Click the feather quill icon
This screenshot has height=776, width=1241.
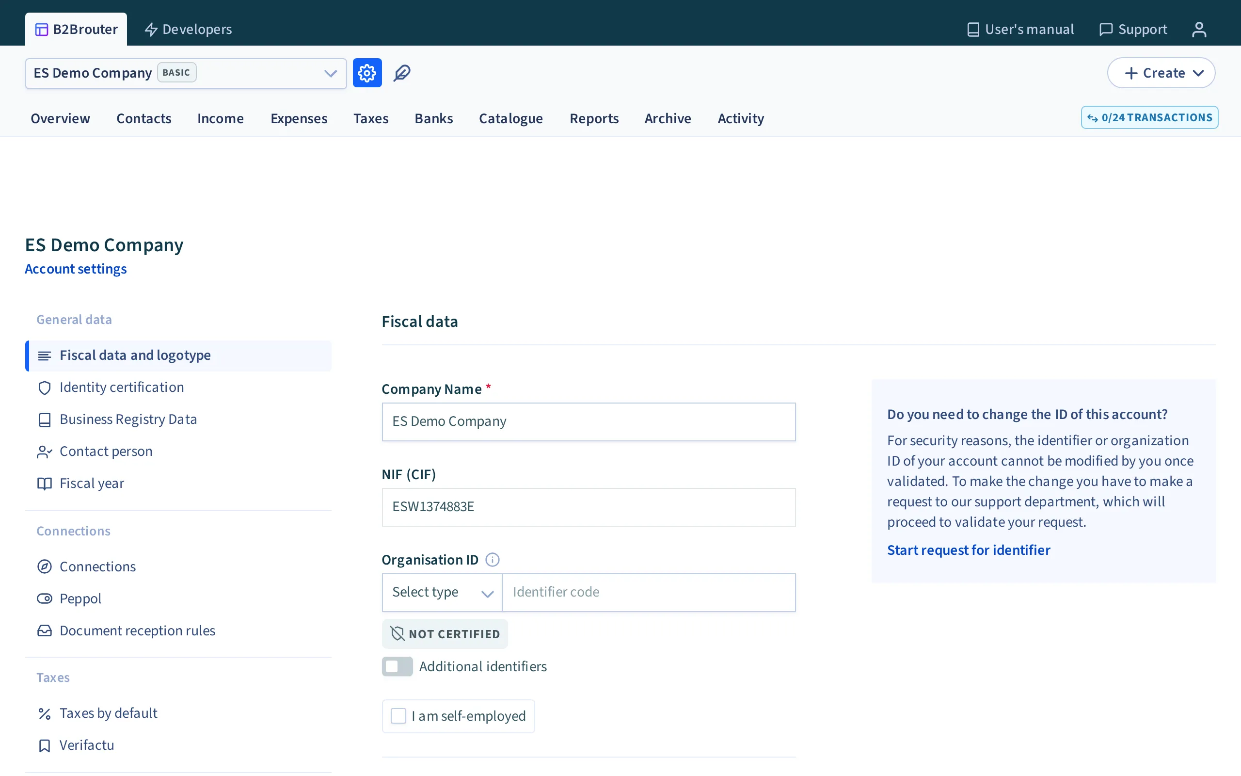click(402, 73)
